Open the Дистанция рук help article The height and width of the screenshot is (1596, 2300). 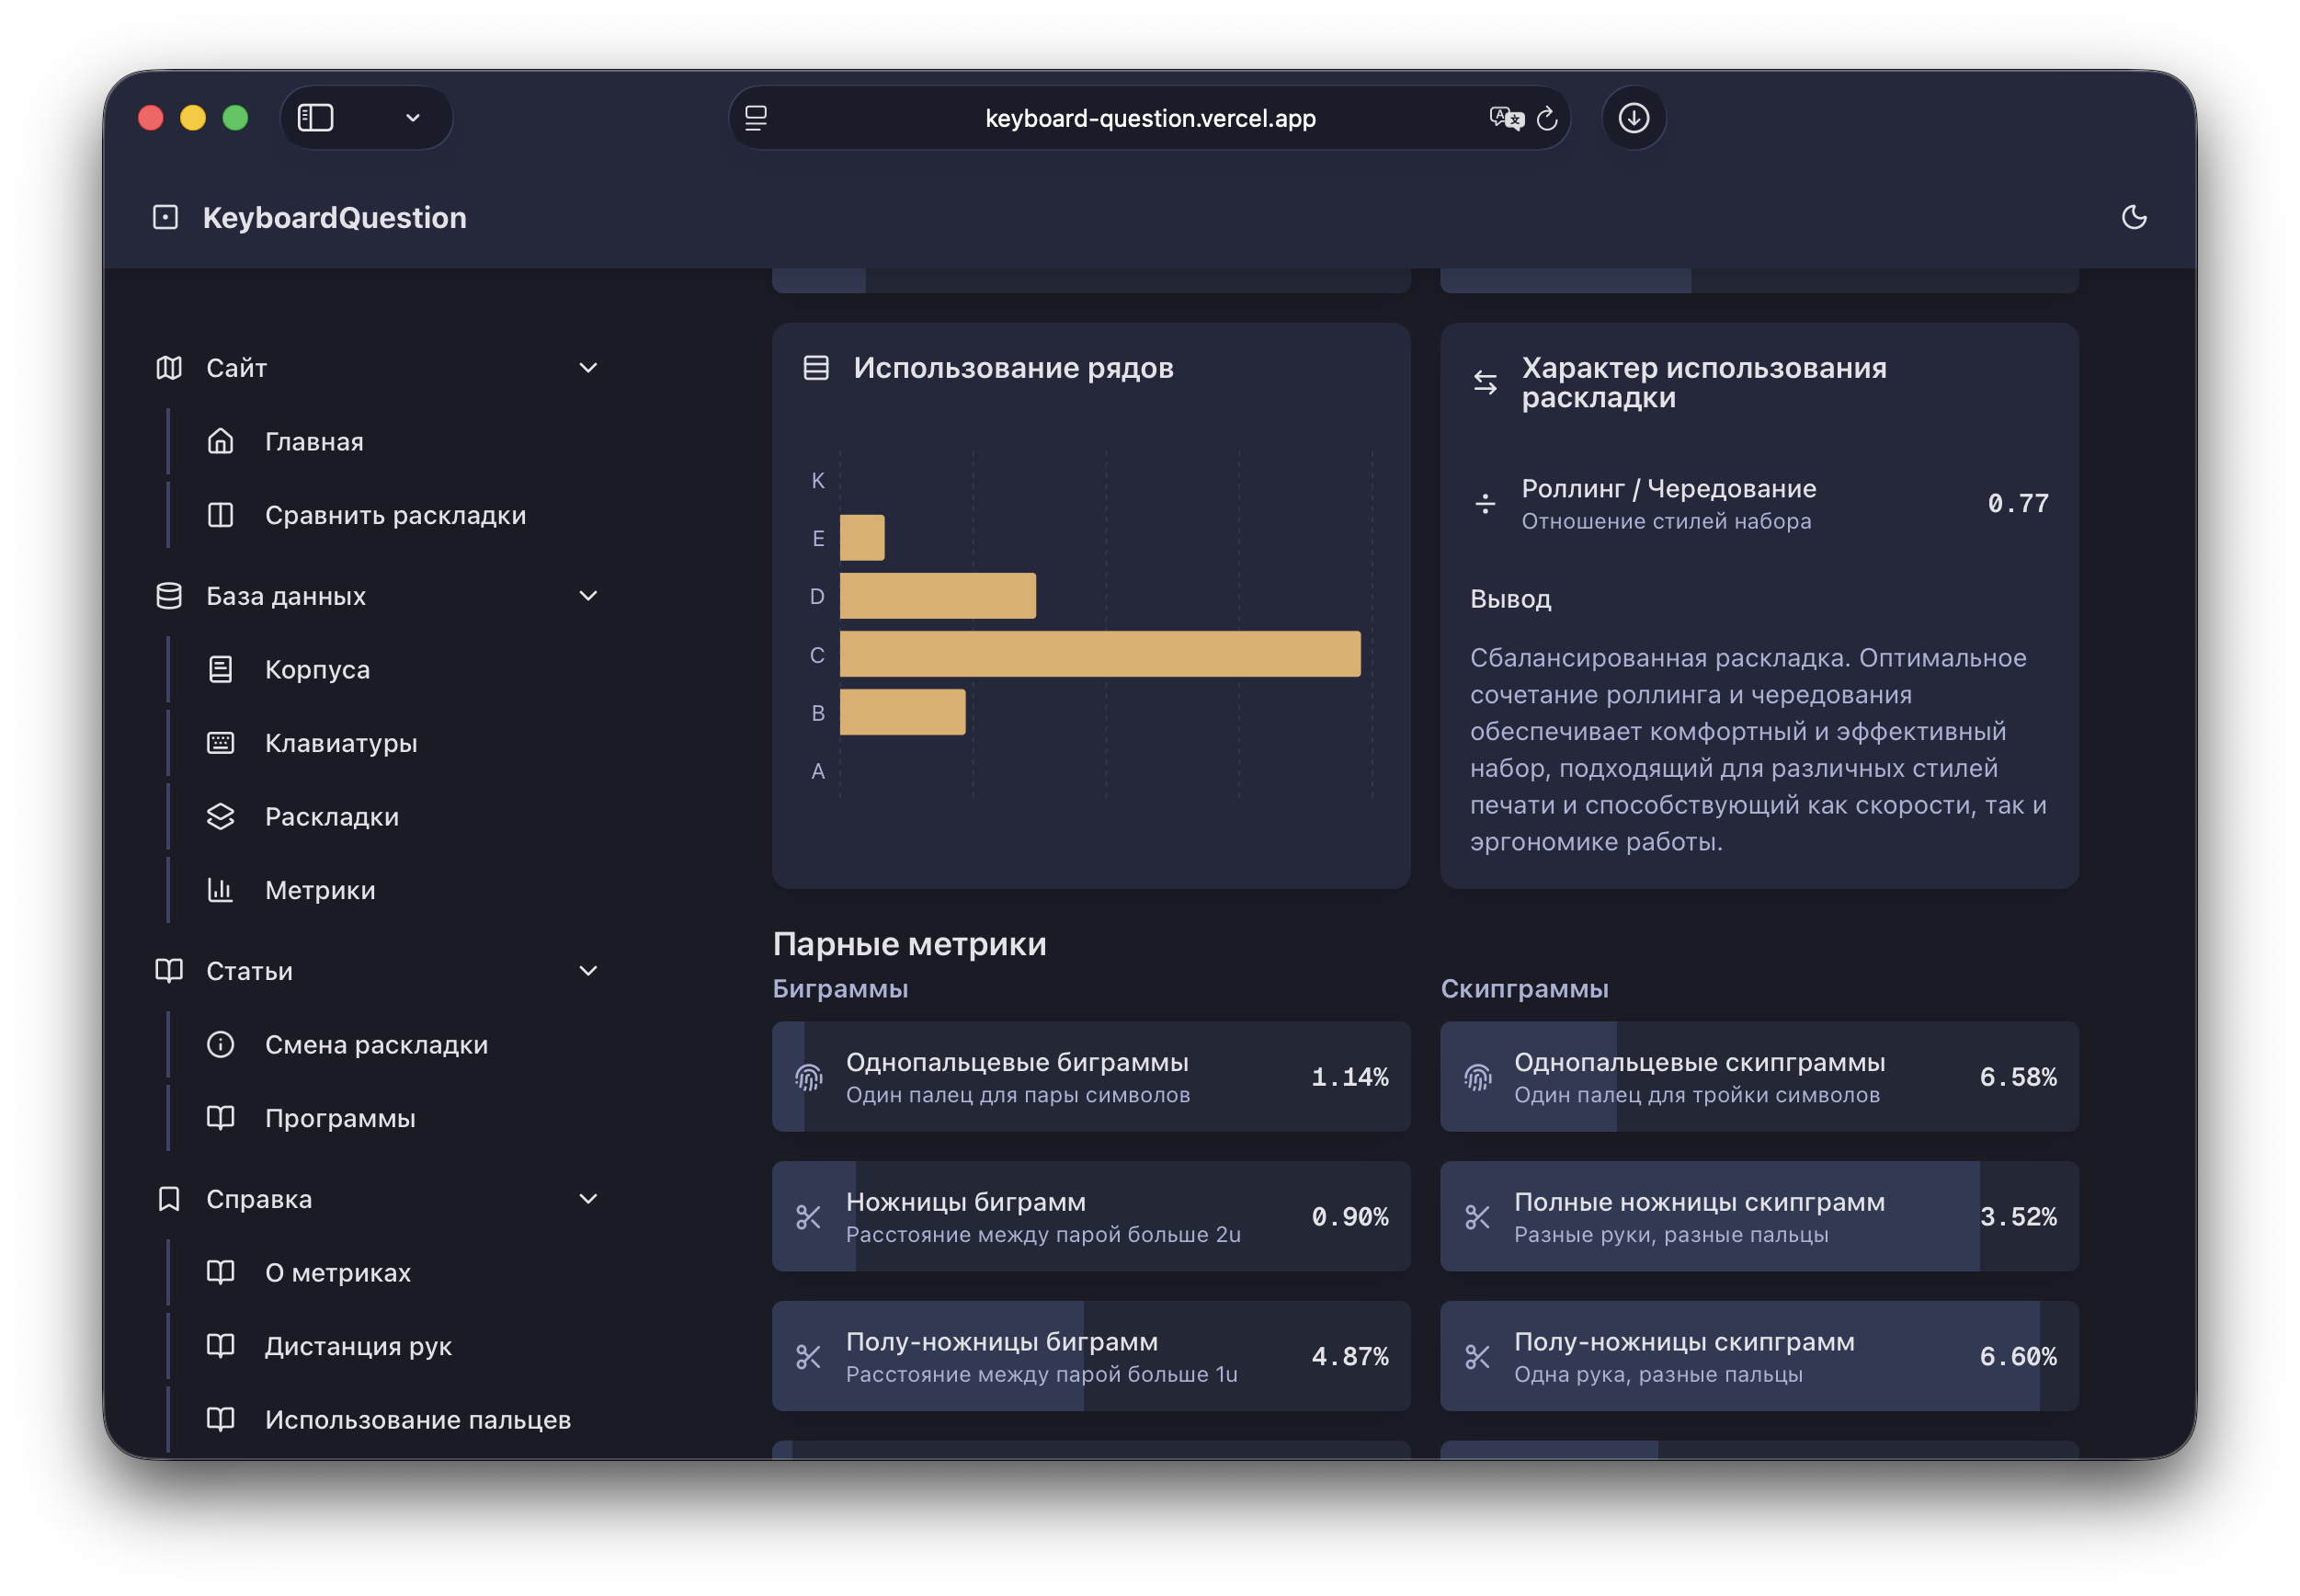pyautogui.click(x=358, y=1346)
